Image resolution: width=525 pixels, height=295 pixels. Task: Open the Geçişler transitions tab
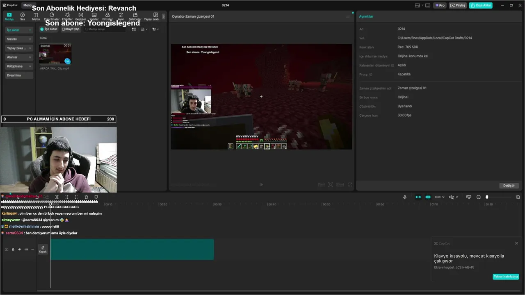point(80,16)
